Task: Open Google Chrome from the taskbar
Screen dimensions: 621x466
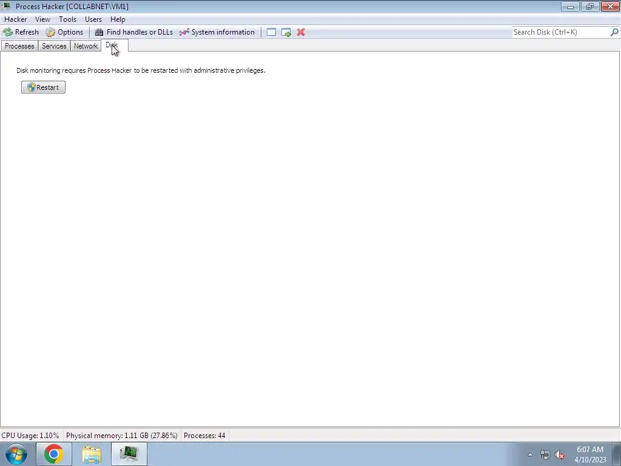Action: click(x=53, y=454)
